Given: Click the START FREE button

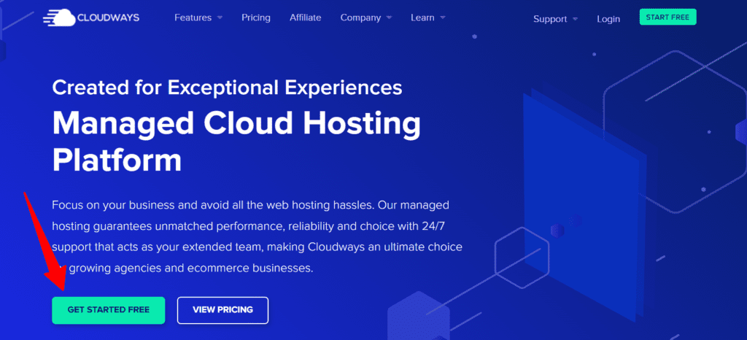Looking at the screenshot, I should pos(668,17).
